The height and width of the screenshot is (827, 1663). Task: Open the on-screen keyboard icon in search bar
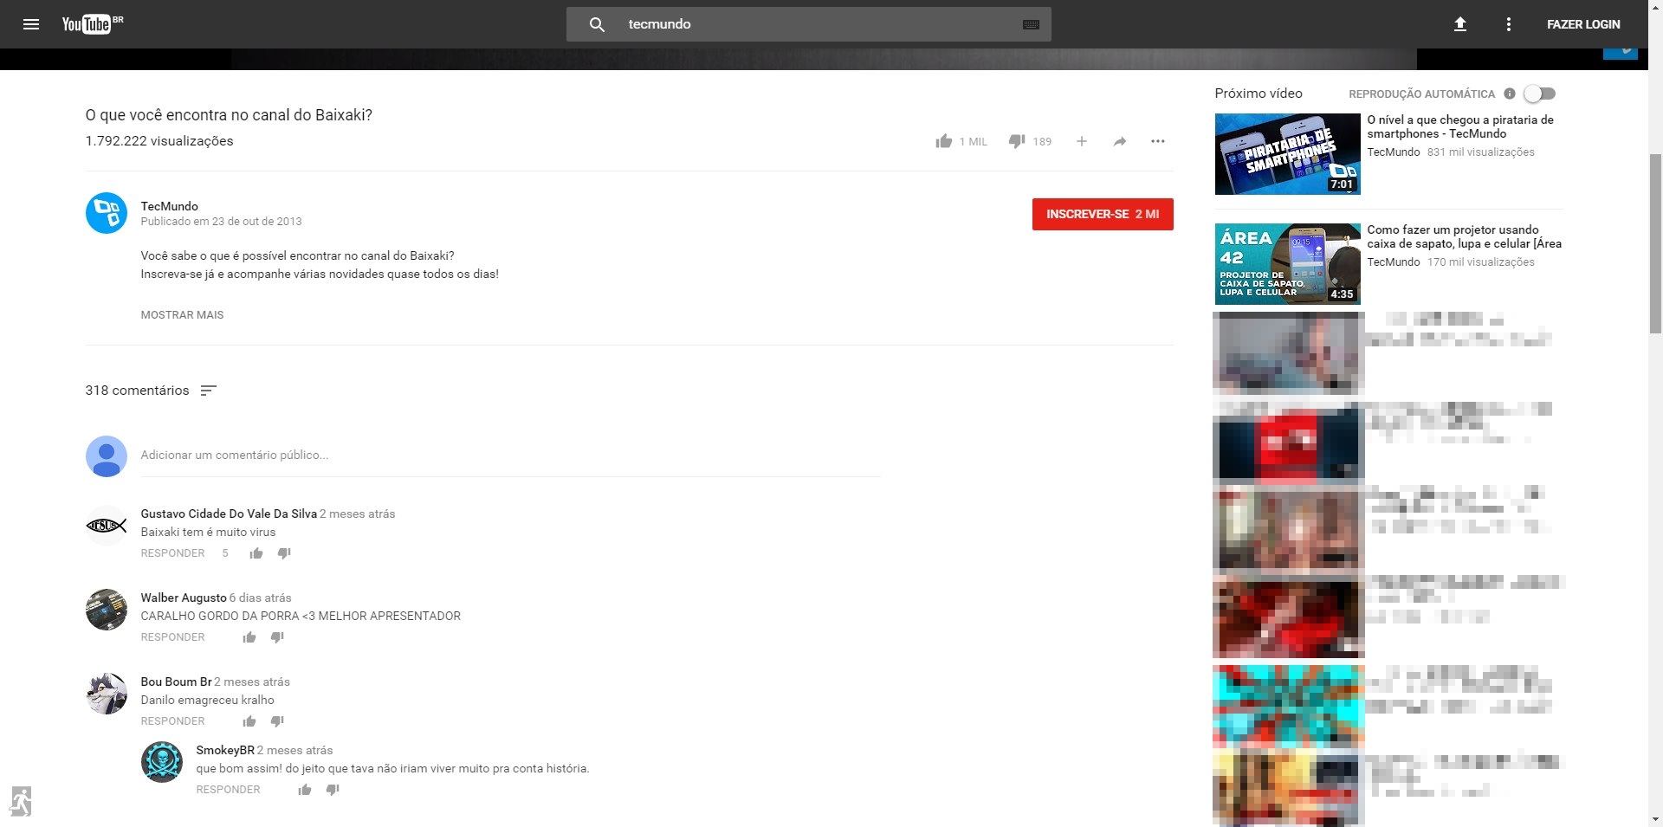tap(1031, 24)
